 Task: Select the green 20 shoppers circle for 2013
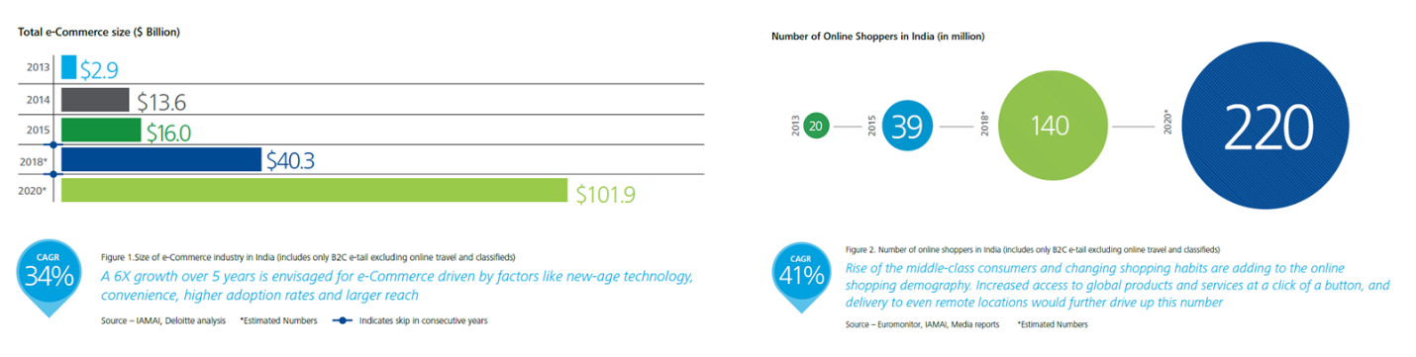point(816,127)
